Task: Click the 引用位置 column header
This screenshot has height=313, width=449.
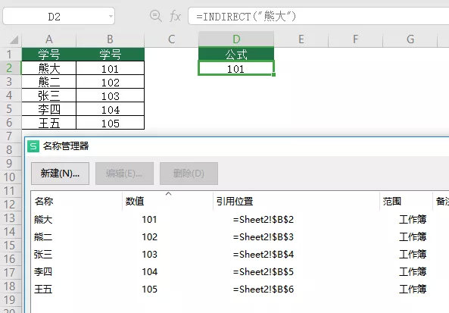Action: coord(296,202)
